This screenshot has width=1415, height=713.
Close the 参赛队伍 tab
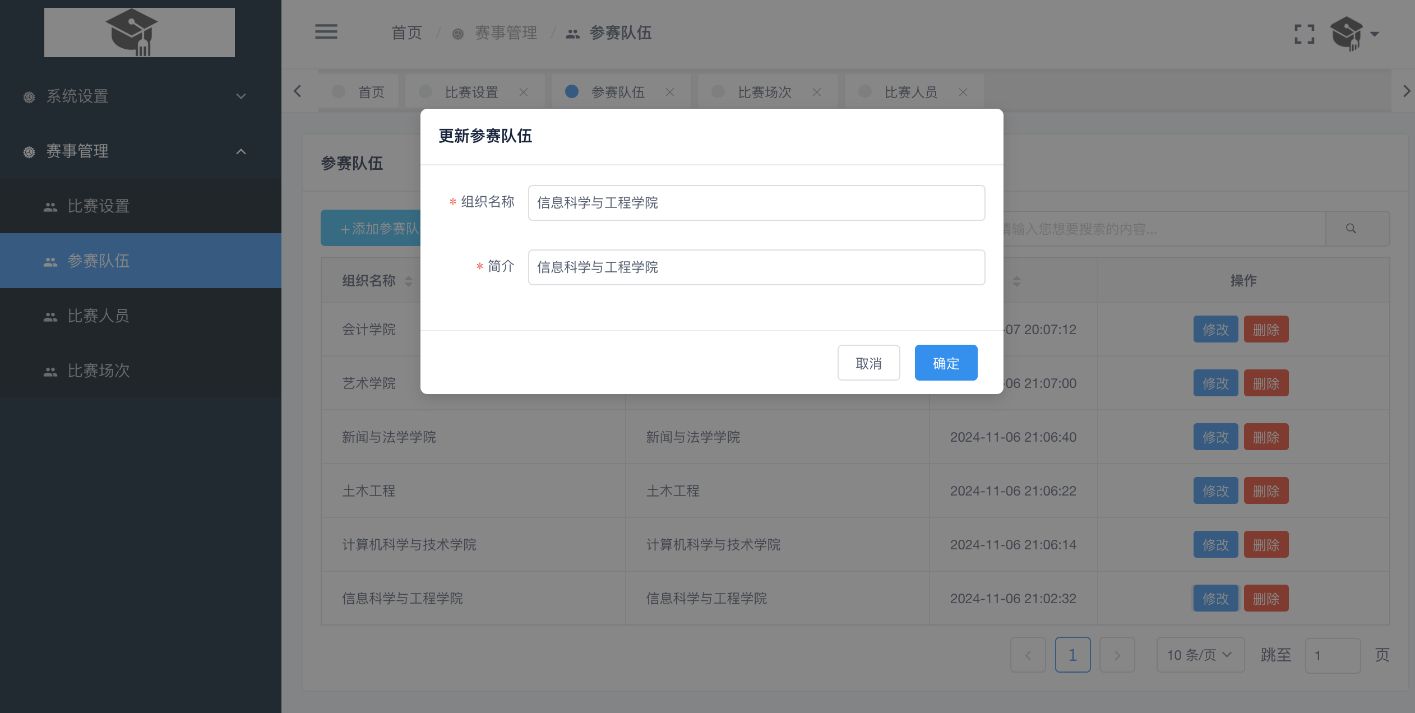click(x=670, y=92)
